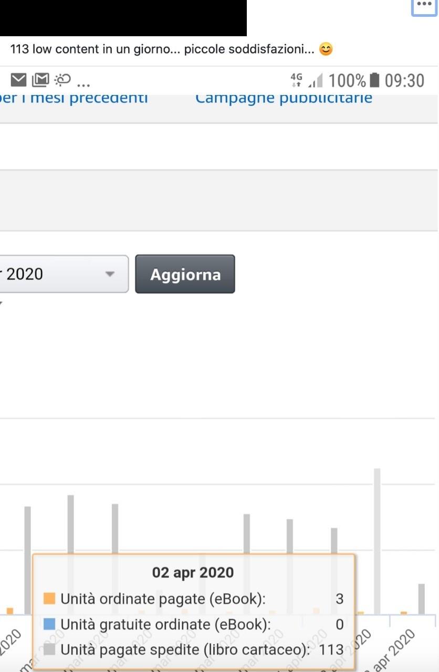Click the gray paperback units legend swatch

(x=49, y=649)
